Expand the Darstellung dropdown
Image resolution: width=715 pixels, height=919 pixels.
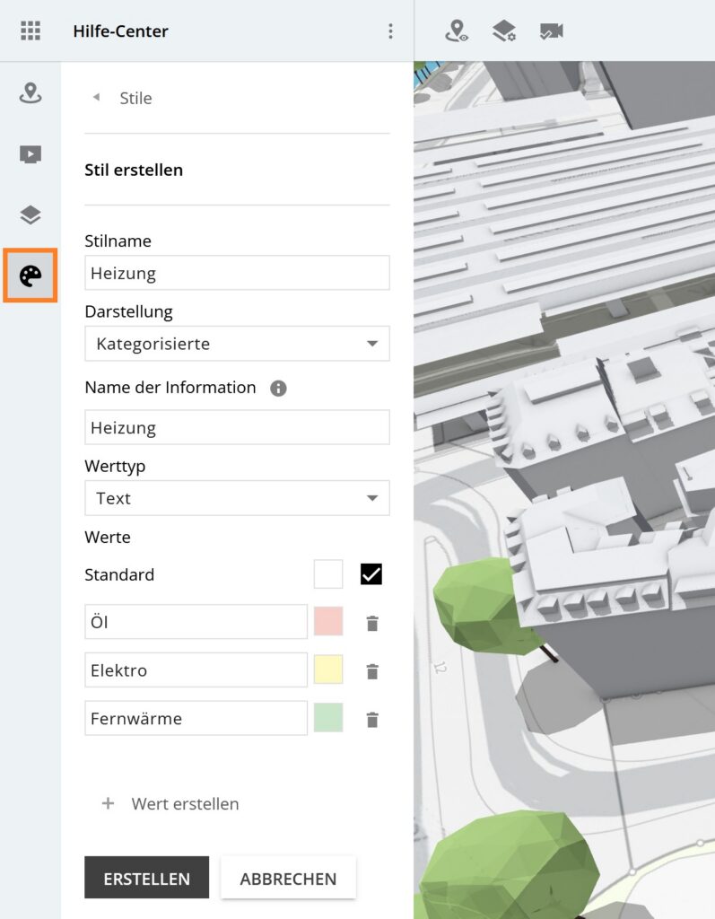[237, 344]
